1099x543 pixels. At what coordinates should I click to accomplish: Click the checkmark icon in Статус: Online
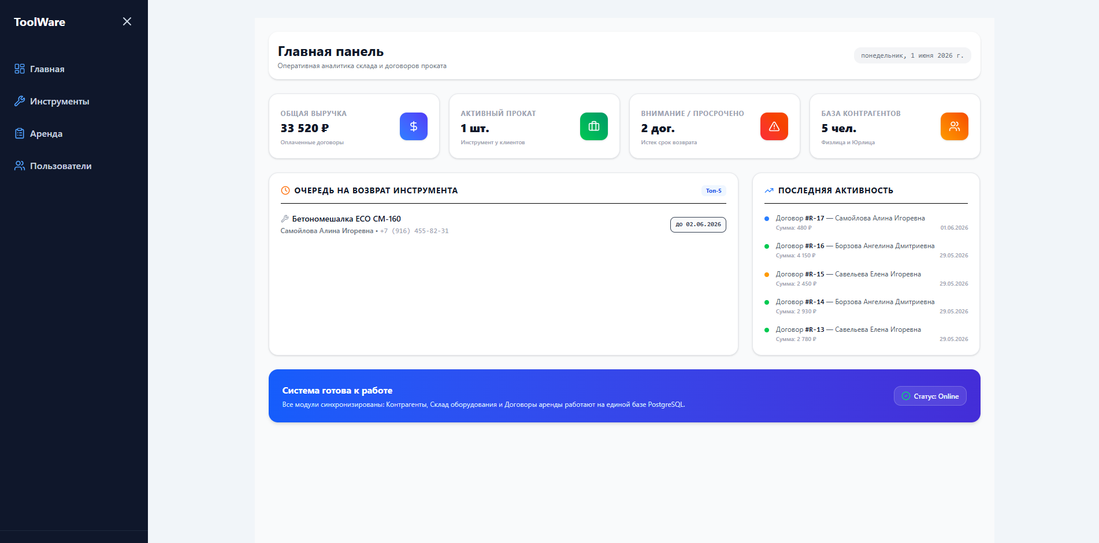[x=906, y=396]
